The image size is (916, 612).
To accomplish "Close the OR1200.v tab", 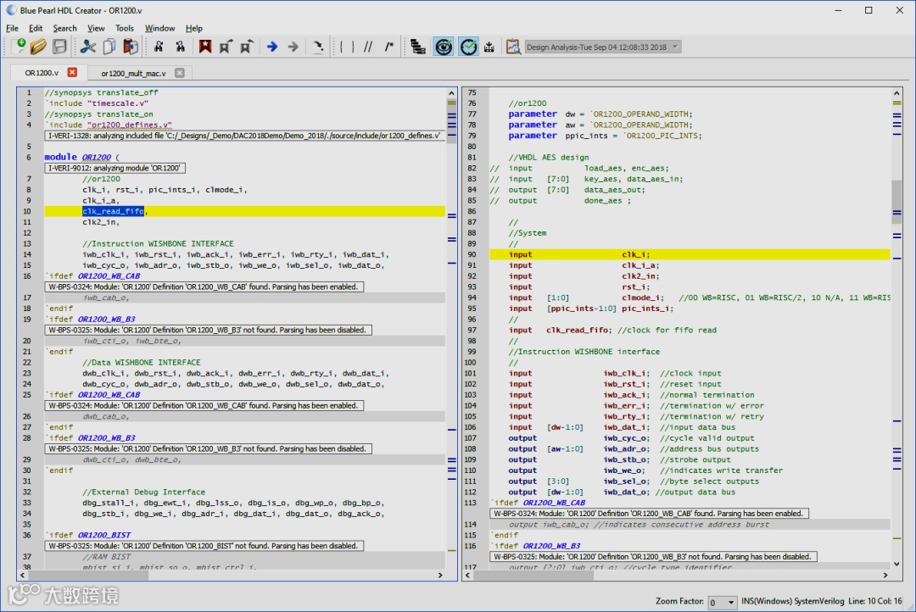I will click(72, 73).
